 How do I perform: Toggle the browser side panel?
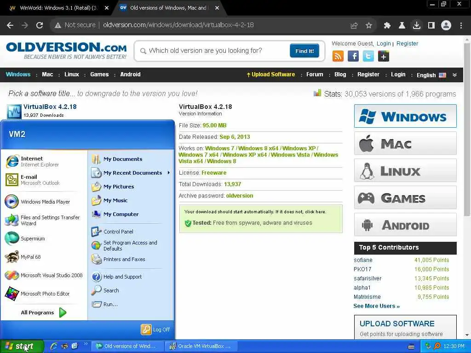[x=431, y=25]
